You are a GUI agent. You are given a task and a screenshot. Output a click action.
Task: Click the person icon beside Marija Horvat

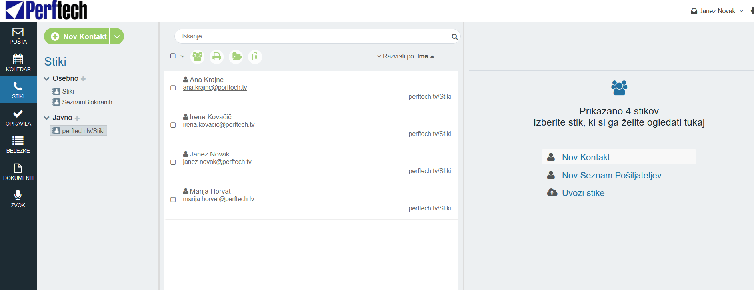tap(186, 191)
